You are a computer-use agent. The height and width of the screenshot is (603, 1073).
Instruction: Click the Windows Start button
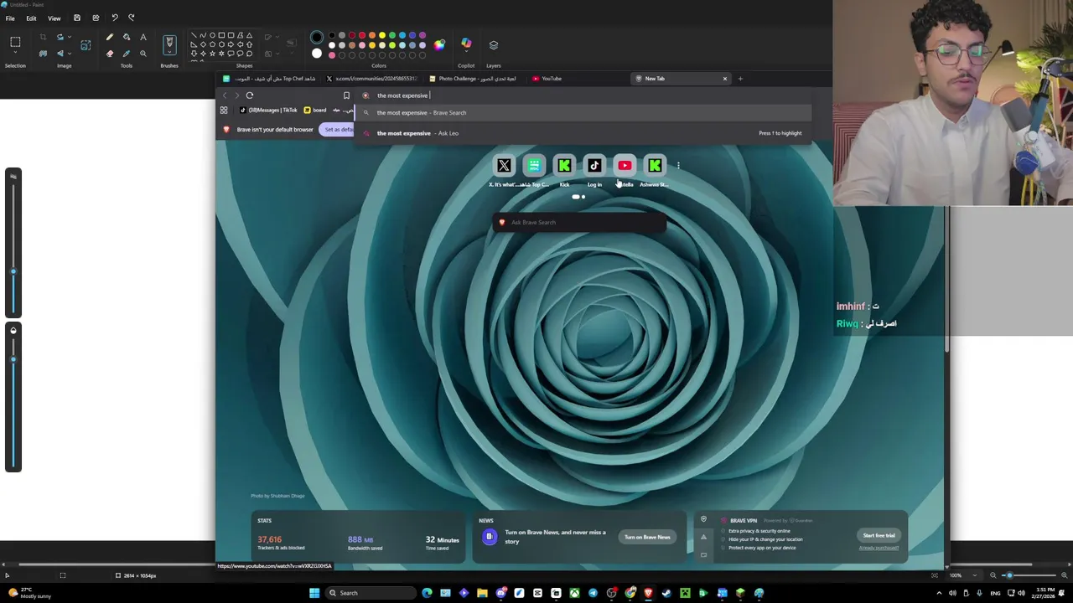(x=314, y=593)
